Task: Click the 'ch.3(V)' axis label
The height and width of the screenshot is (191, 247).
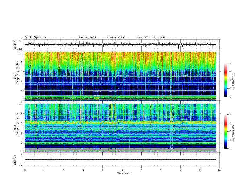Action: click(x=15, y=160)
